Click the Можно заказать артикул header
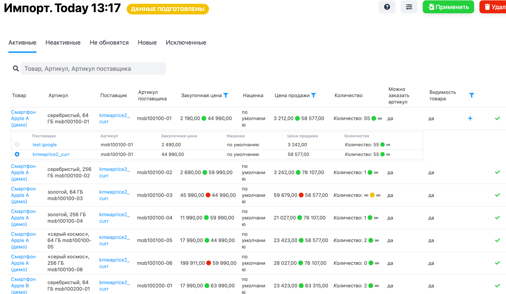The height and width of the screenshot is (294, 506). click(x=399, y=95)
